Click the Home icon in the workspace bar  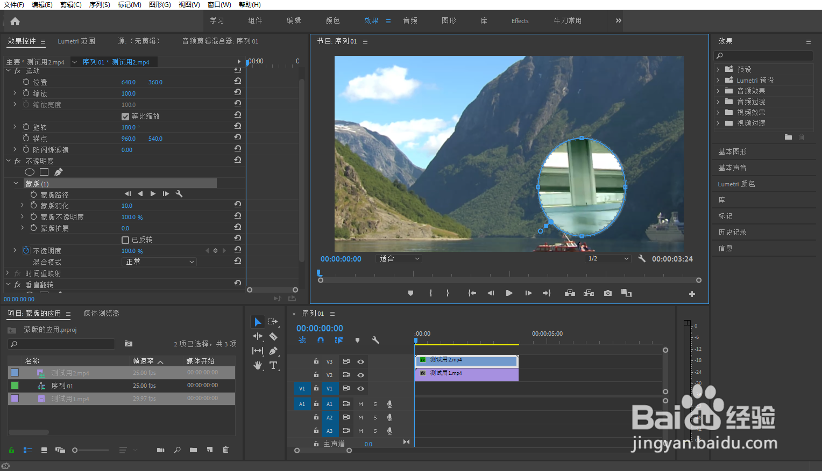pos(15,21)
